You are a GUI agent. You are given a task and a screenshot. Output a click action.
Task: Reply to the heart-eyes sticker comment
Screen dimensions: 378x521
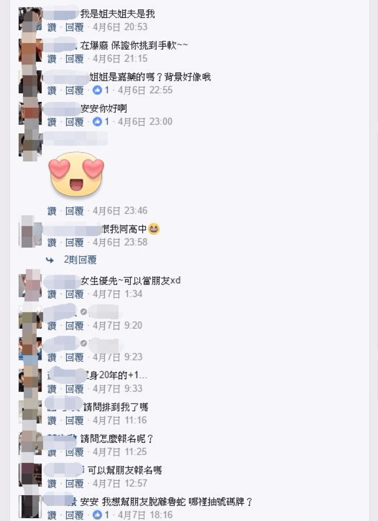[74, 211]
